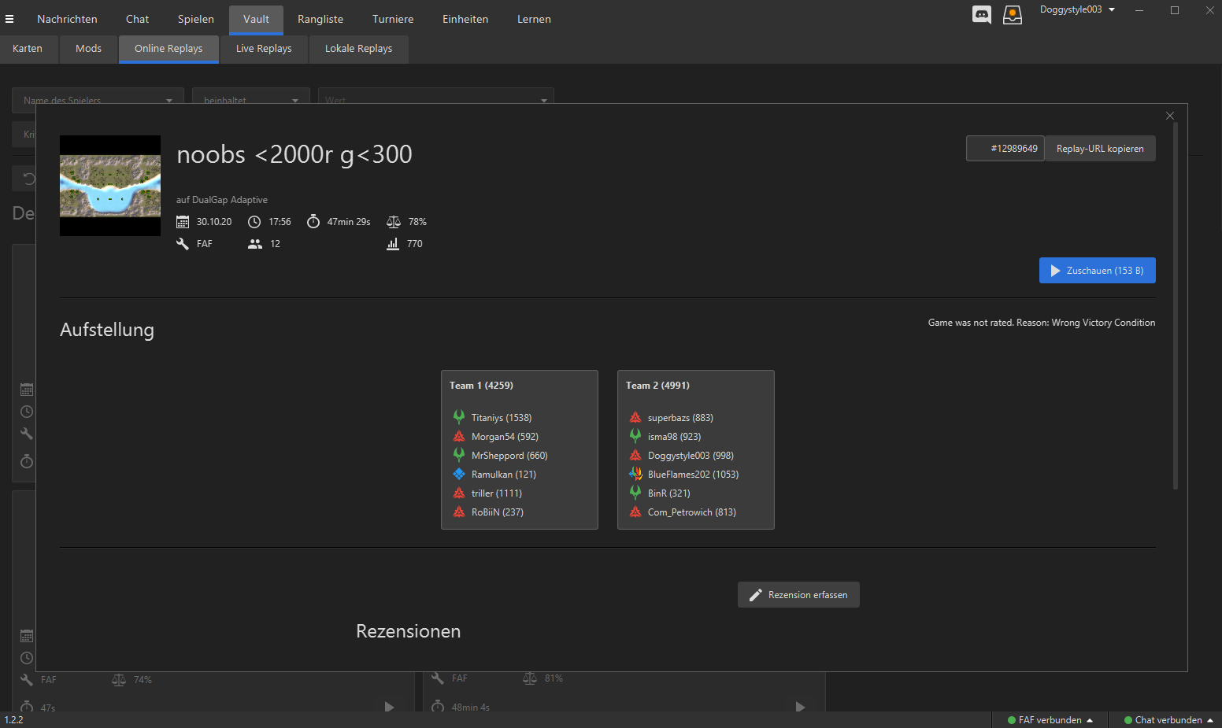Click faction icon beside MrSheppord
1222x728 pixels.
[459, 455]
